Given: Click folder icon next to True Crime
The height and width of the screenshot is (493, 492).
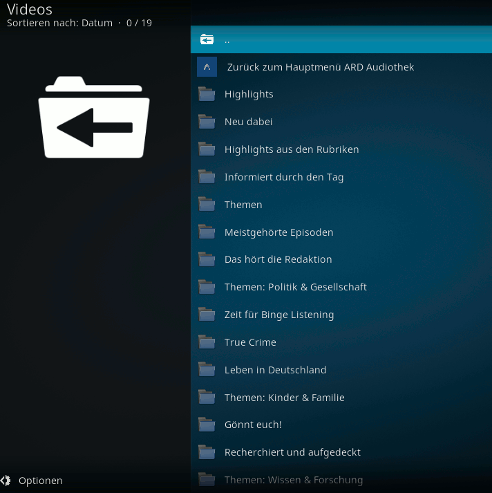Looking at the screenshot, I should point(207,342).
